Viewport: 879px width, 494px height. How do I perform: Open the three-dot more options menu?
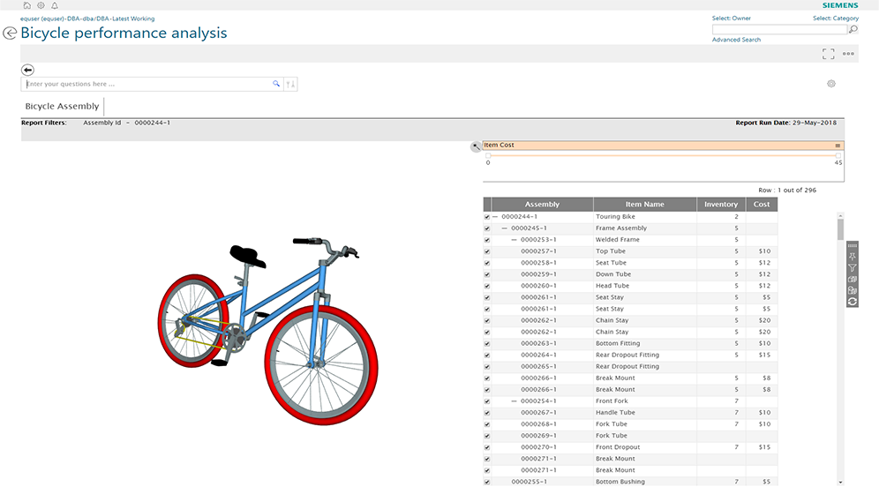(848, 54)
